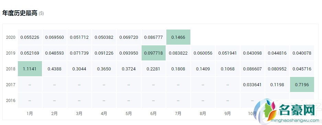The image size is (322, 125).
Task: Click the cell showing 0.091226
Action: [x=104, y=53]
